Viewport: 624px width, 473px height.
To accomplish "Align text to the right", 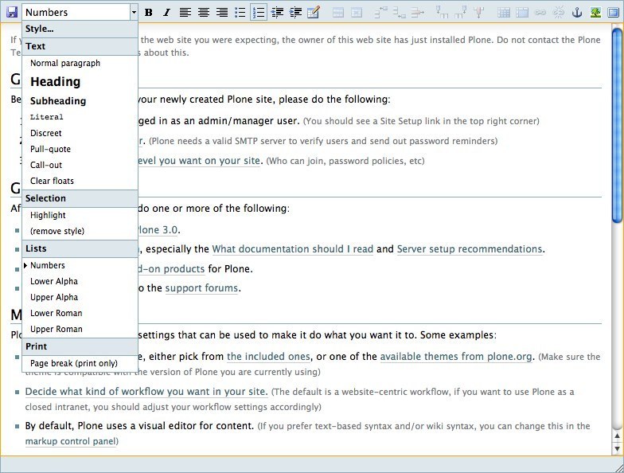I will point(222,13).
